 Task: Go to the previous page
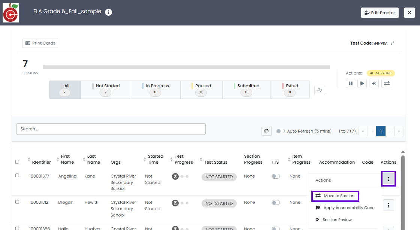[372, 131]
